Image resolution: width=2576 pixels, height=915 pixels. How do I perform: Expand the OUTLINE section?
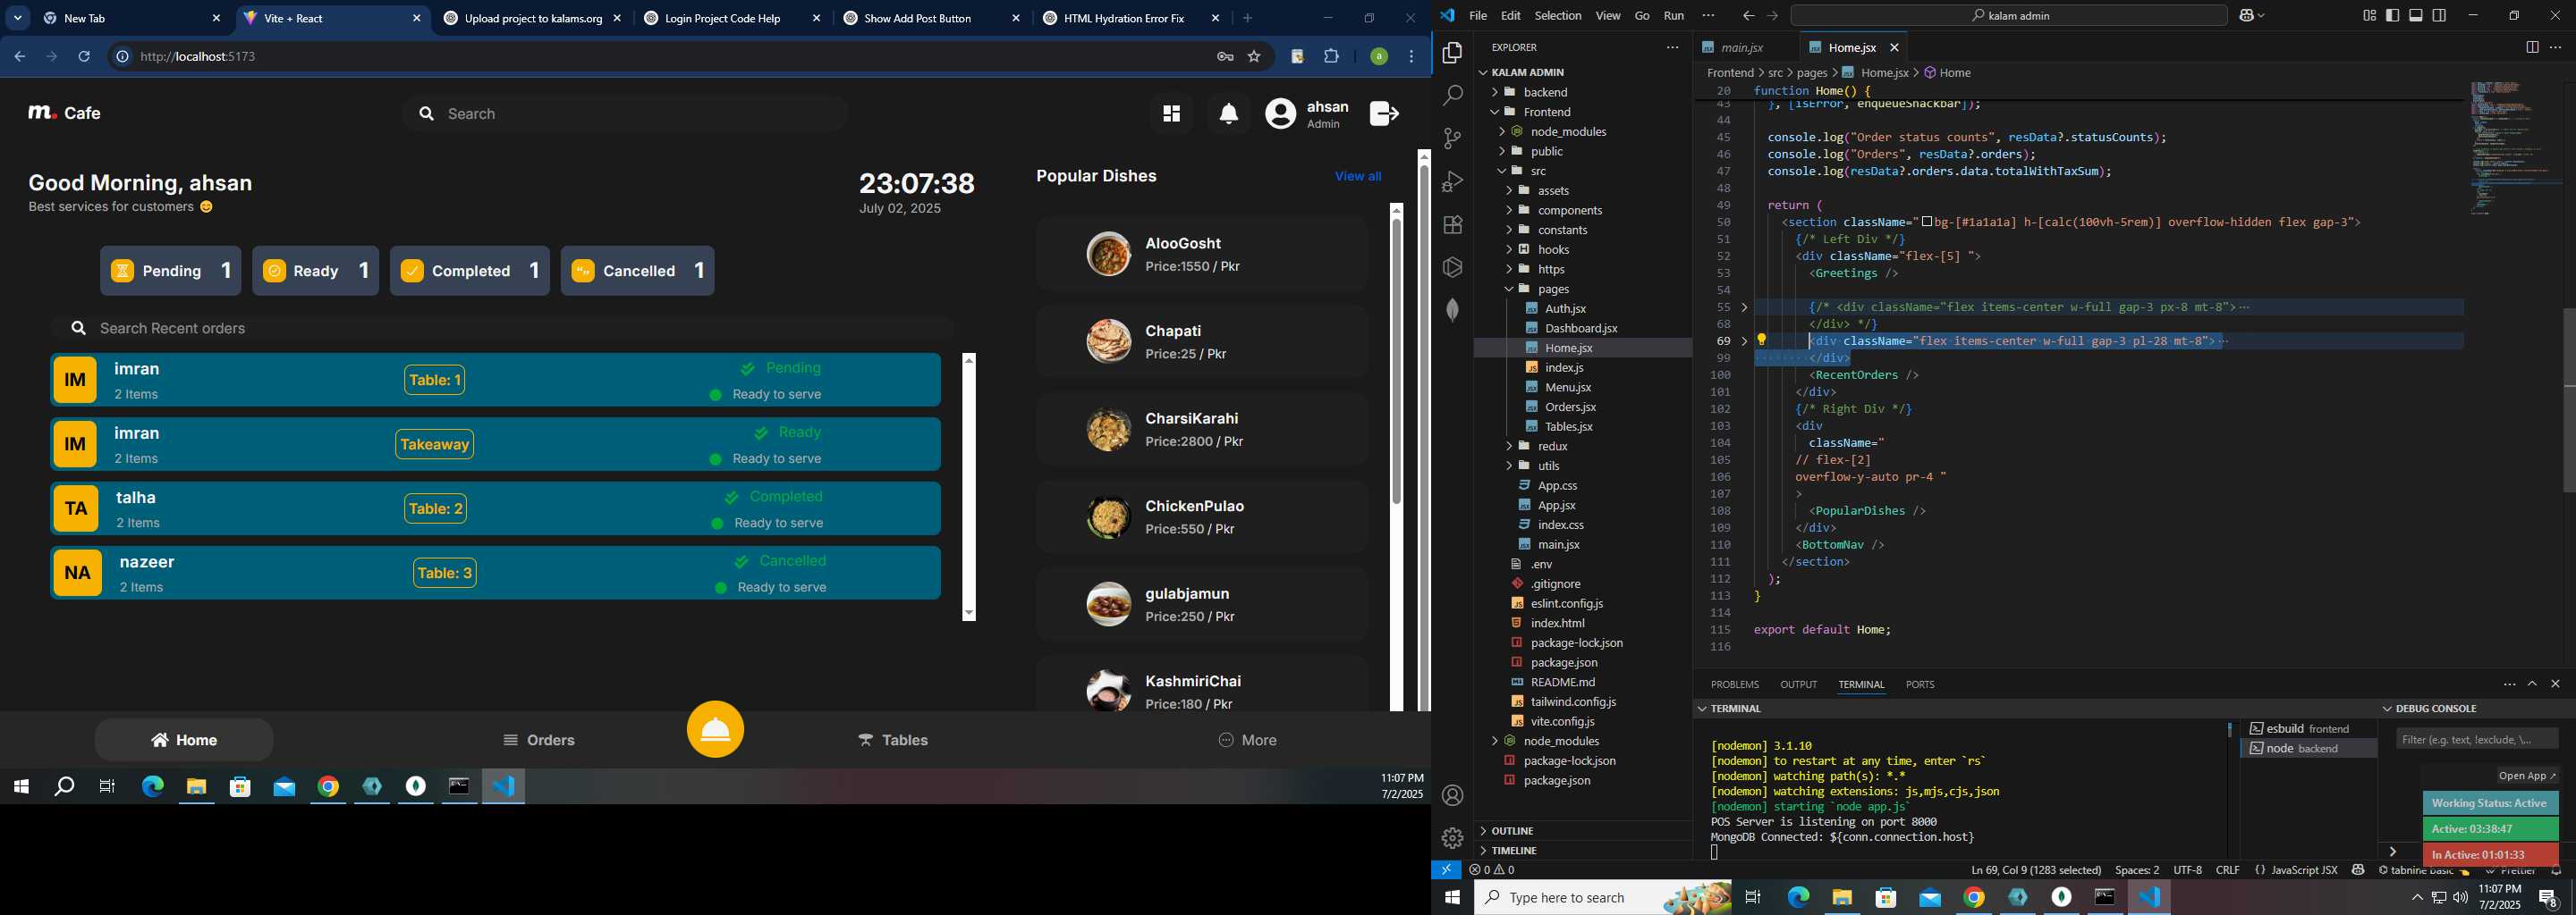(x=1512, y=831)
